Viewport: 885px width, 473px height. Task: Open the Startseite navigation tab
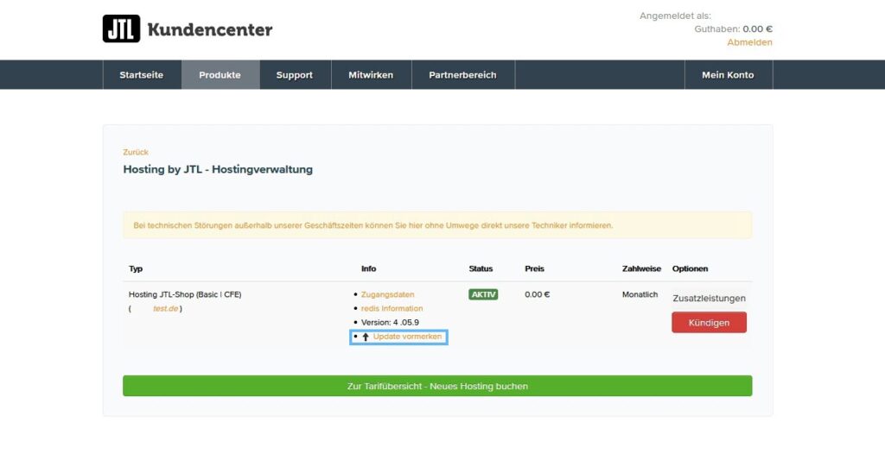coord(142,75)
